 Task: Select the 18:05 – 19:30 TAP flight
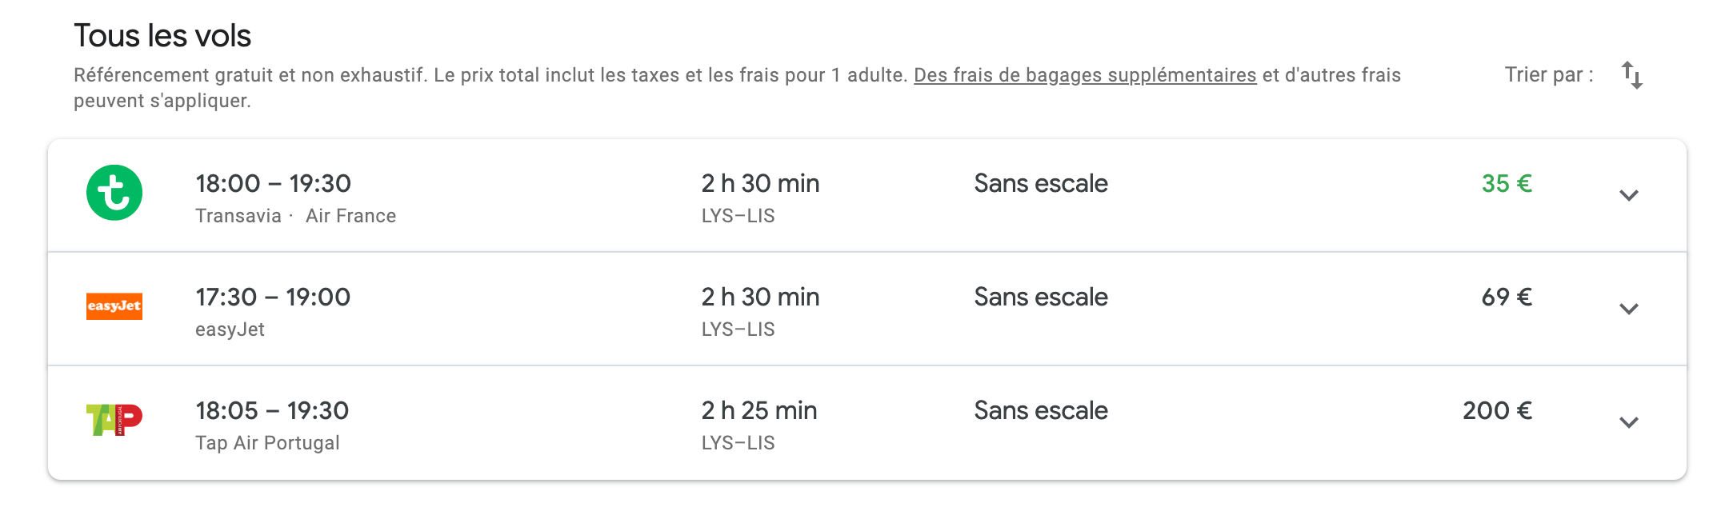867,423
